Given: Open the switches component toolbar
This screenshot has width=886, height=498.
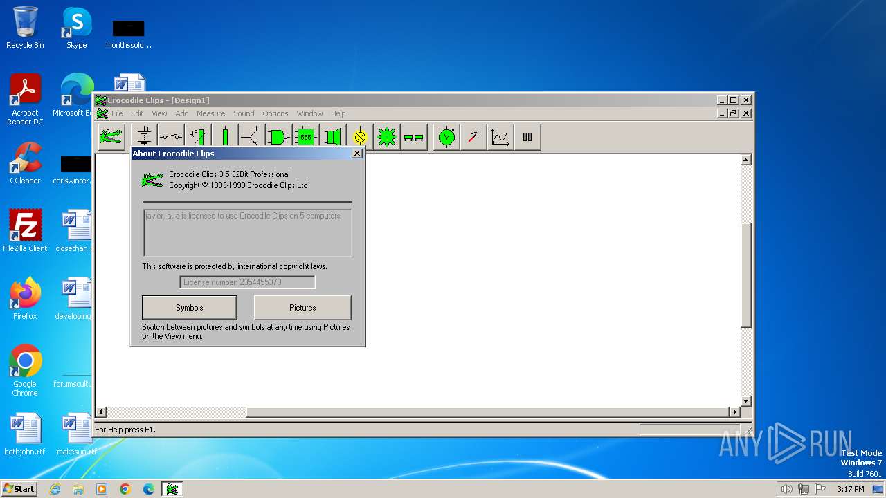Looking at the screenshot, I should [x=171, y=137].
